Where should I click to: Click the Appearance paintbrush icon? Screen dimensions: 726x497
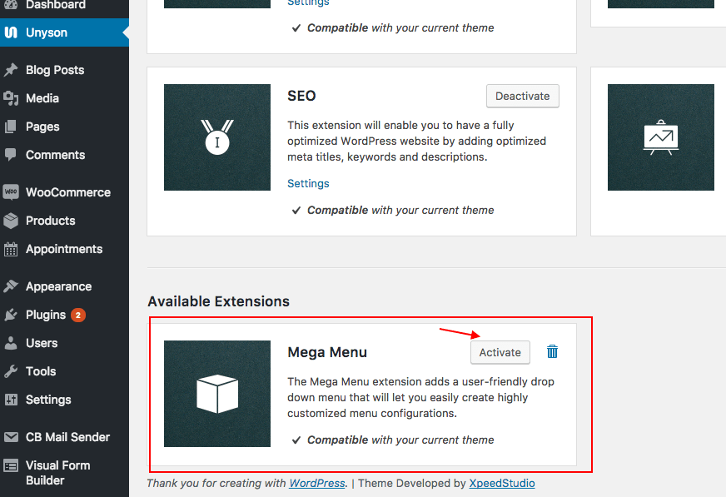11,286
